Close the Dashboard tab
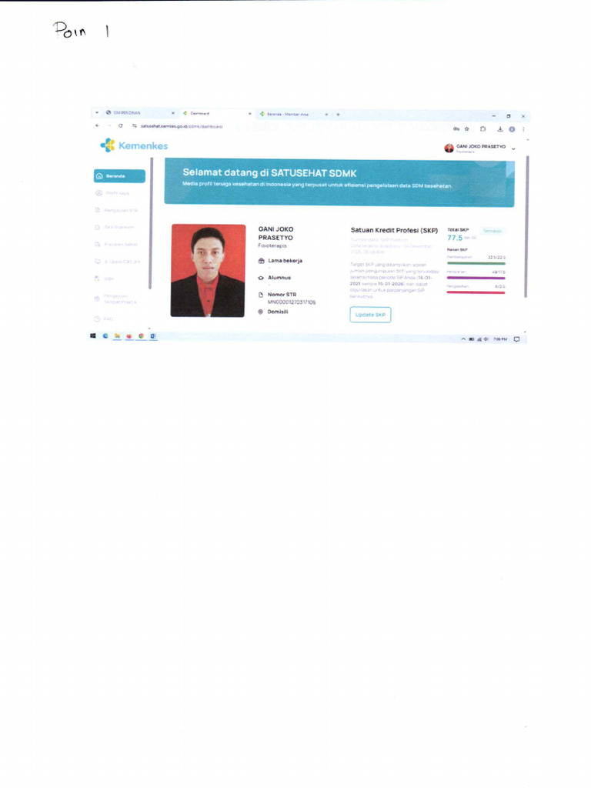591x788 pixels. coord(250,114)
